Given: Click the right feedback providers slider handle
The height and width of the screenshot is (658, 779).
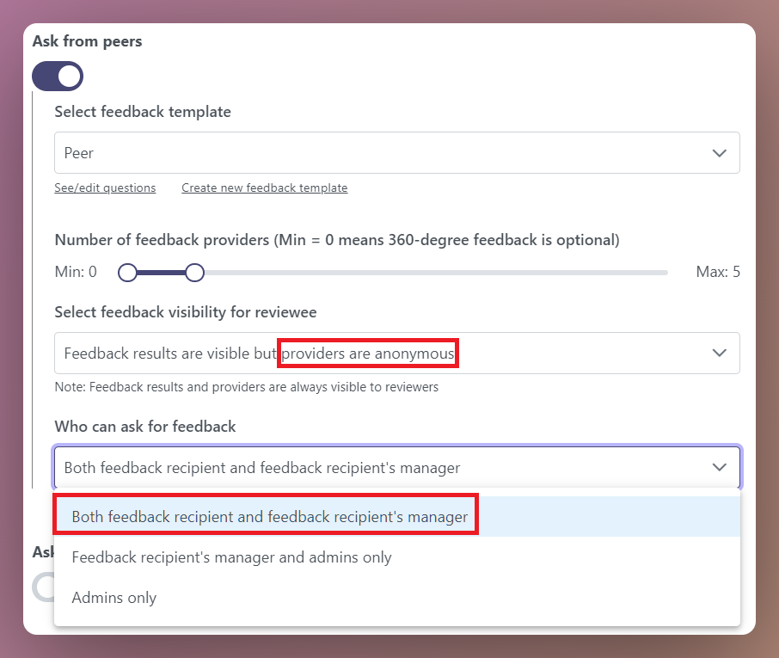Looking at the screenshot, I should pyautogui.click(x=194, y=272).
